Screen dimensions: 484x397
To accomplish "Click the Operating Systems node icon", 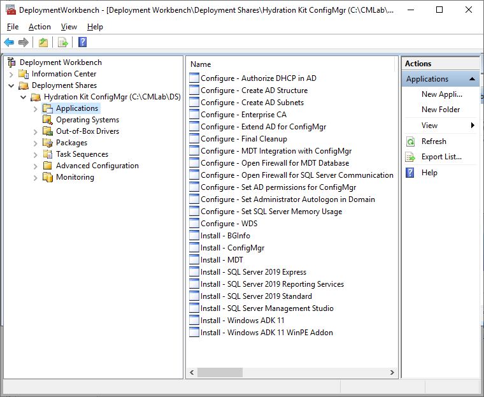I will [x=48, y=120].
